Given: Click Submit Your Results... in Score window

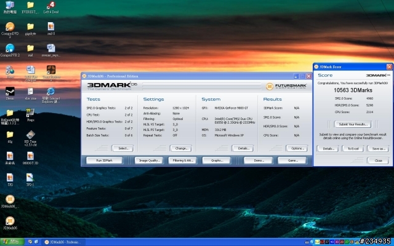Looking at the screenshot, I should (x=353, y=124).
